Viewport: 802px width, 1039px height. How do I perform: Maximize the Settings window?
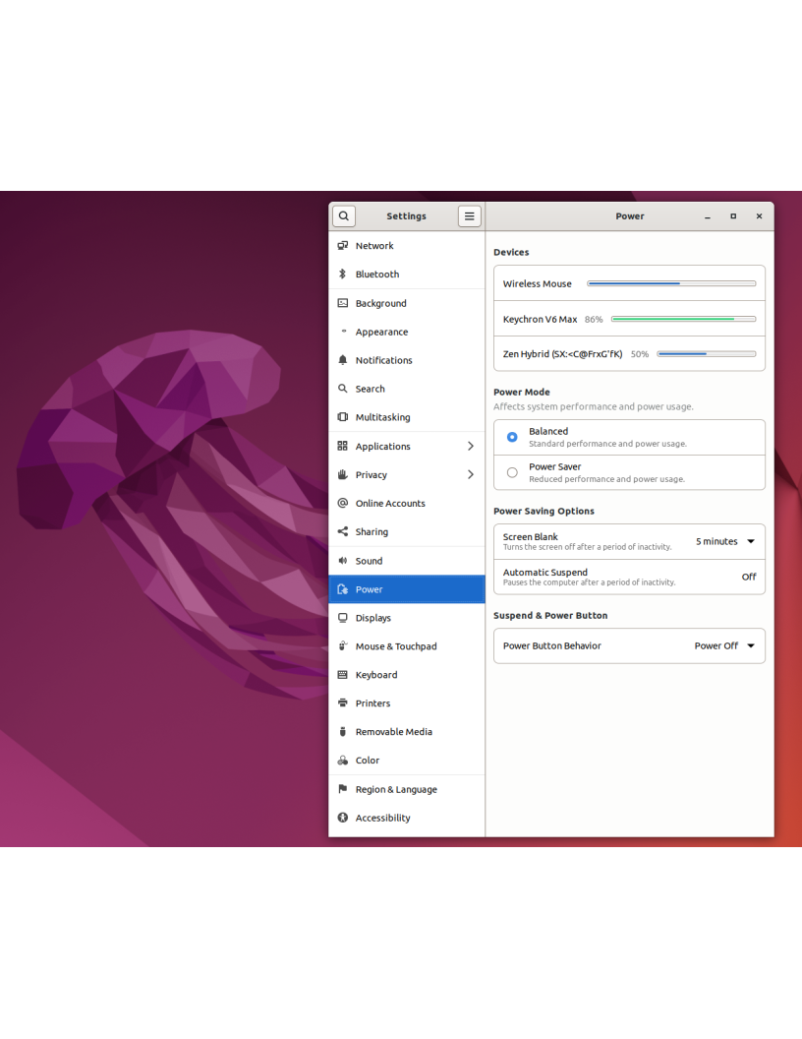click(x=733, y=216)
